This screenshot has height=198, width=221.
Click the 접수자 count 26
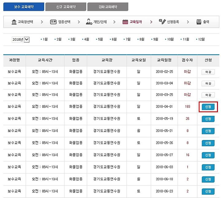coord(188,119)
